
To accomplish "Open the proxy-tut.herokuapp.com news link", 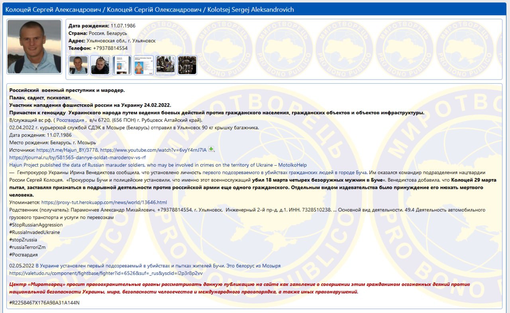I will (x=104, y=202).
